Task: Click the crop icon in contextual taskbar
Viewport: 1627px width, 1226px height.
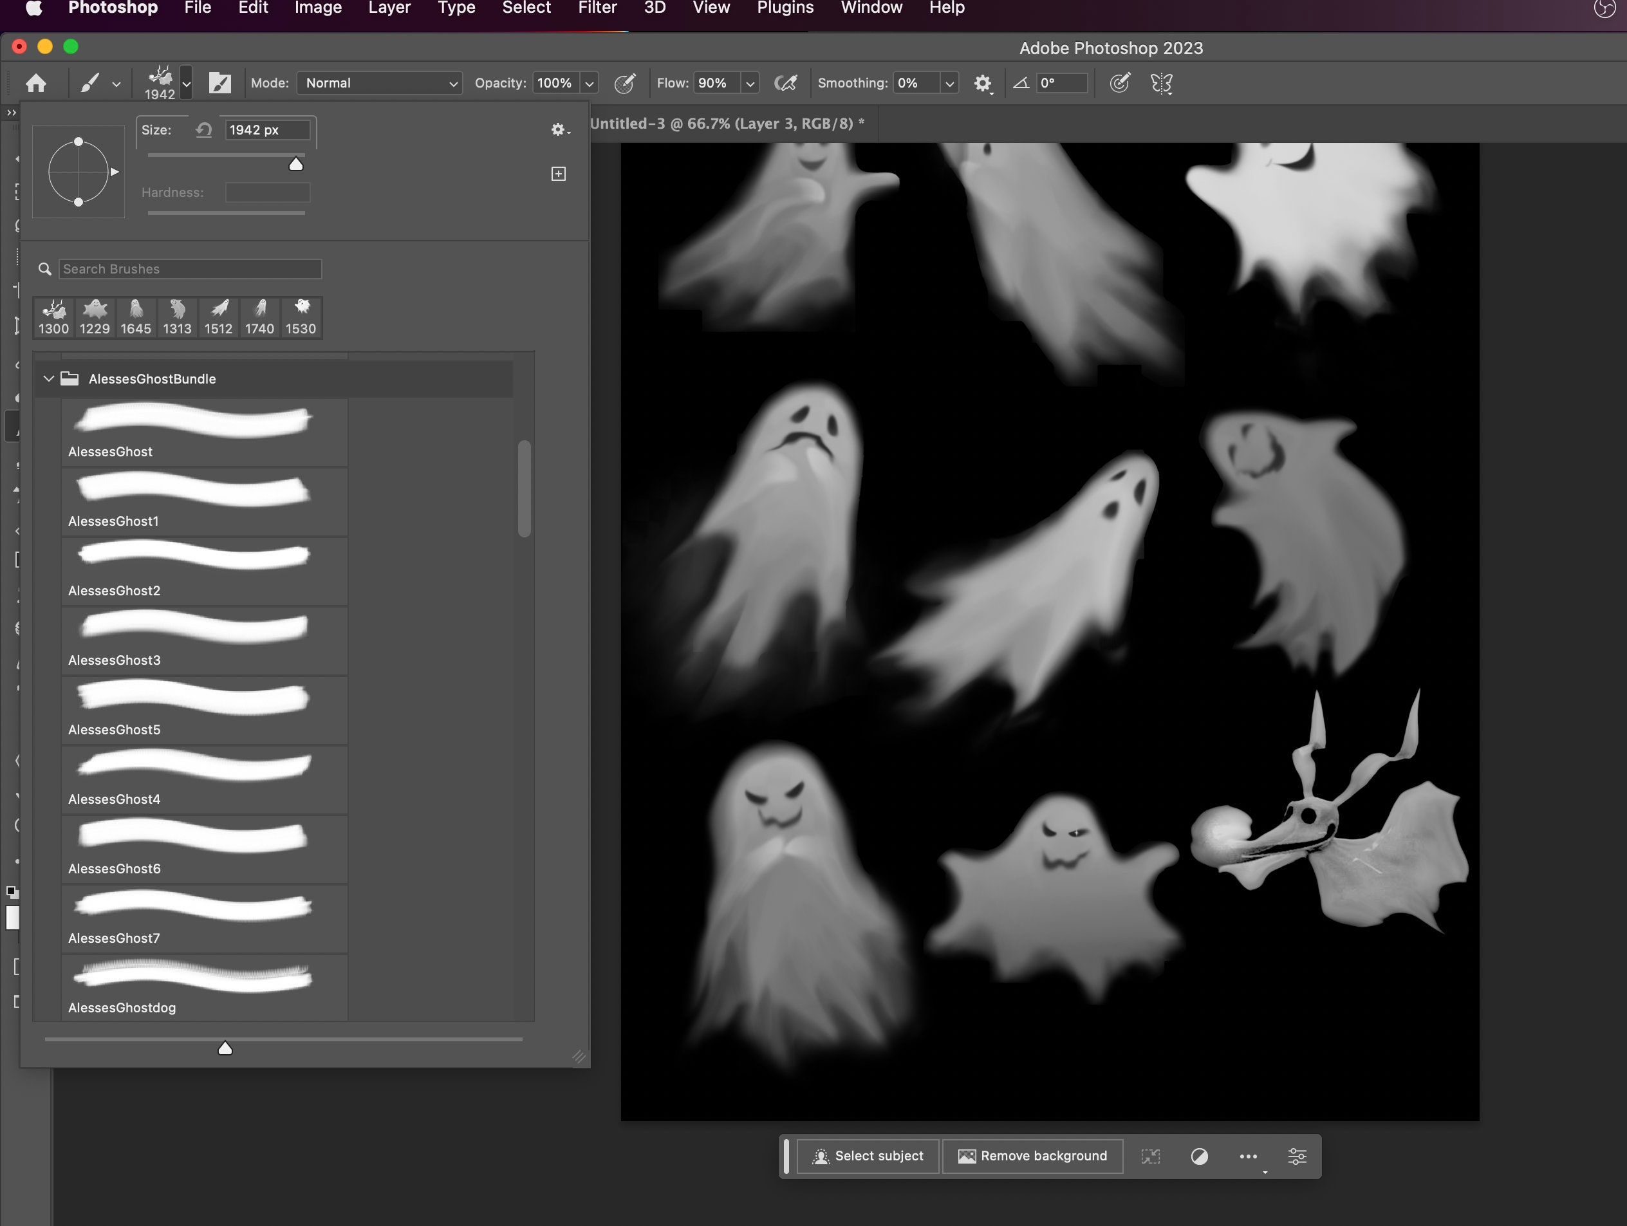Action: [x=1150, y=1155]
